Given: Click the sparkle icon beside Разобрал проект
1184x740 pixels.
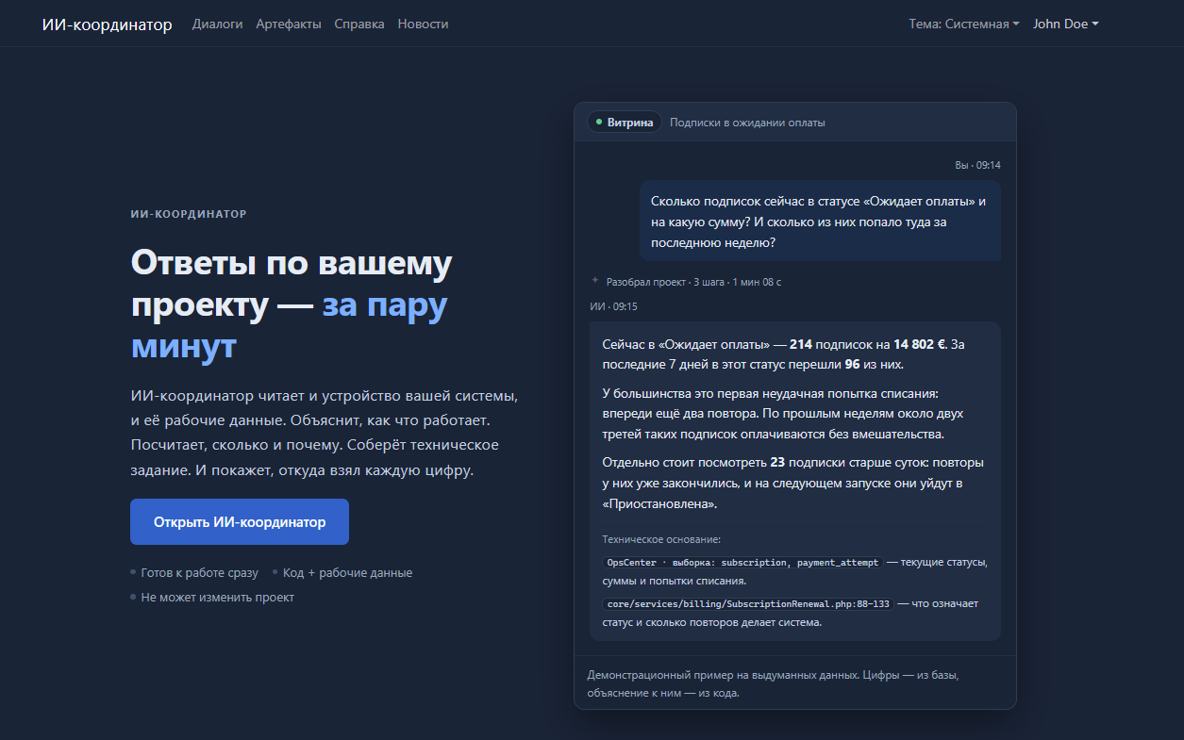Looking at the screenshot, I should [x=595, y=281].
